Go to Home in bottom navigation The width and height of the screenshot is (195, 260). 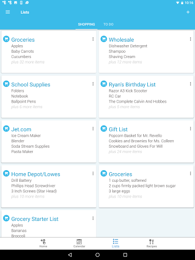pyautogui.click(x=43, y=243)
